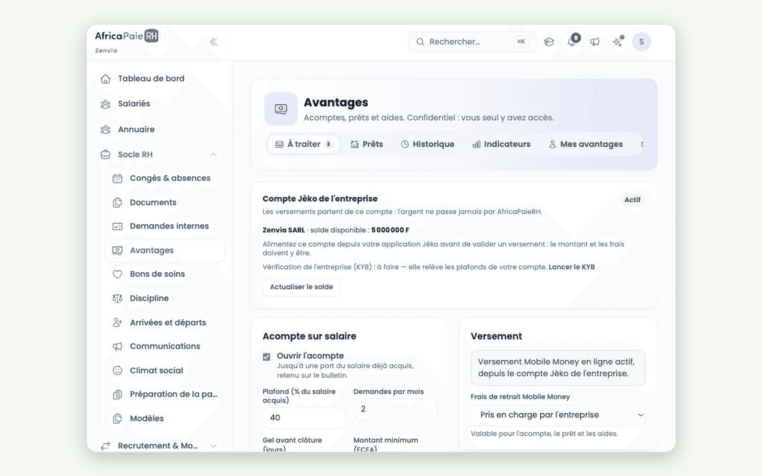Open the graduation cap help icon
The image size is (762, 476).
click(x=549, y=42)
